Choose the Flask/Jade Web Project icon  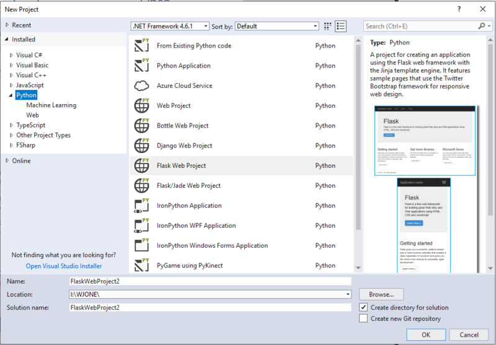(x=142, y=185)
